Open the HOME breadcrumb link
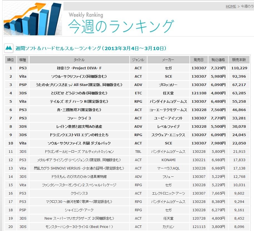 (x=231, y=6)
